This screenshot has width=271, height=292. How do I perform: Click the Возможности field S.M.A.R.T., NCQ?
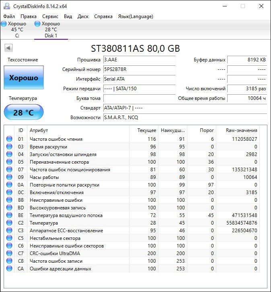pyautogui.click(x=185, y=118)
